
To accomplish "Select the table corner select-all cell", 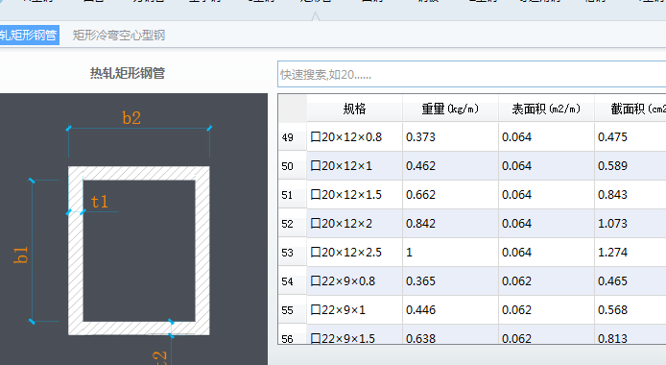I will tap(293, 109).
